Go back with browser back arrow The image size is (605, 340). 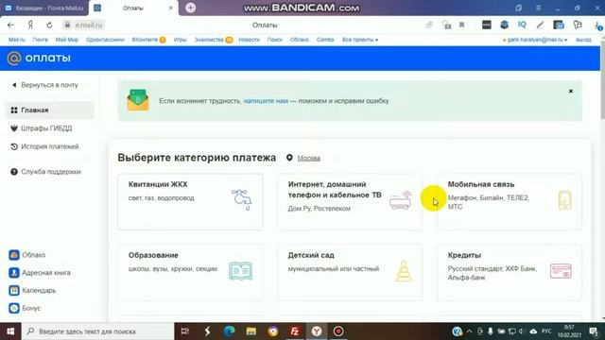10,25
